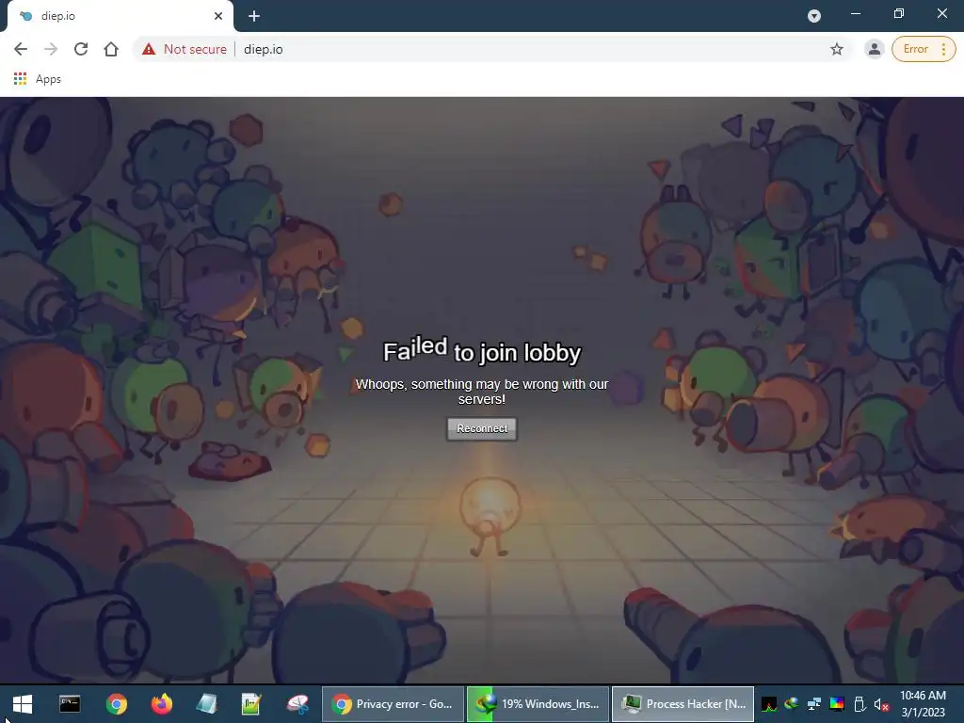964x723 pixels.
Task: Click the USB device tray icon
Action: click(860, 704)
